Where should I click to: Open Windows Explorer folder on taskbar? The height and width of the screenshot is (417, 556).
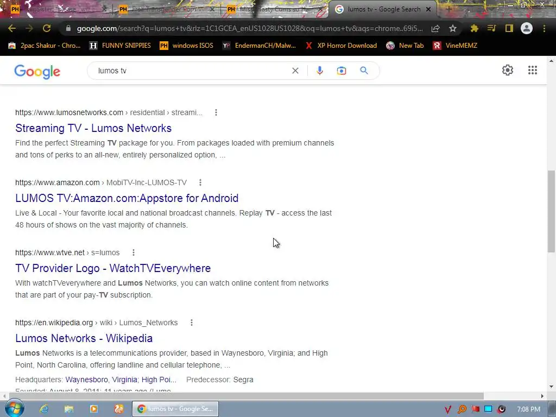69,409
